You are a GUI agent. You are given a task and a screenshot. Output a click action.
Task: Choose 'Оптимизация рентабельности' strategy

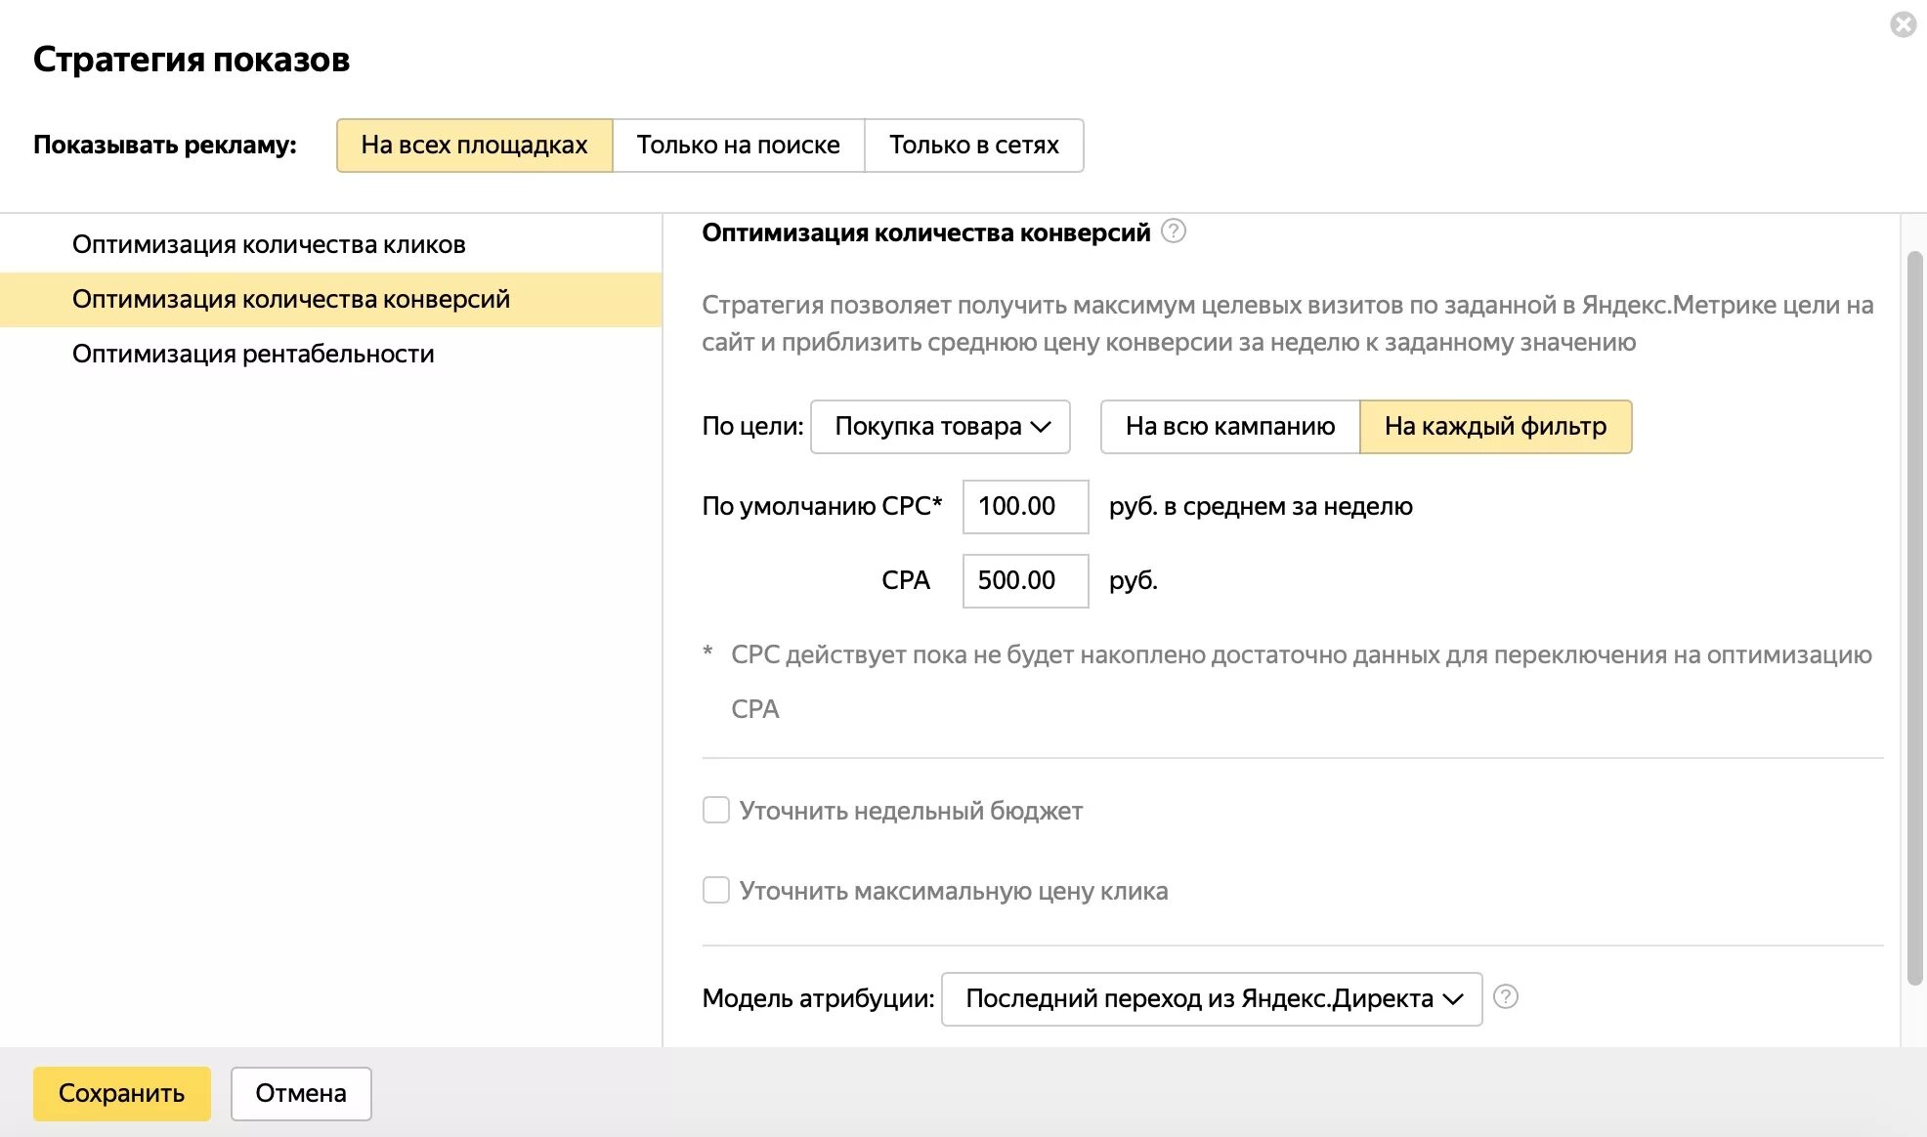(x=253, y=354)
